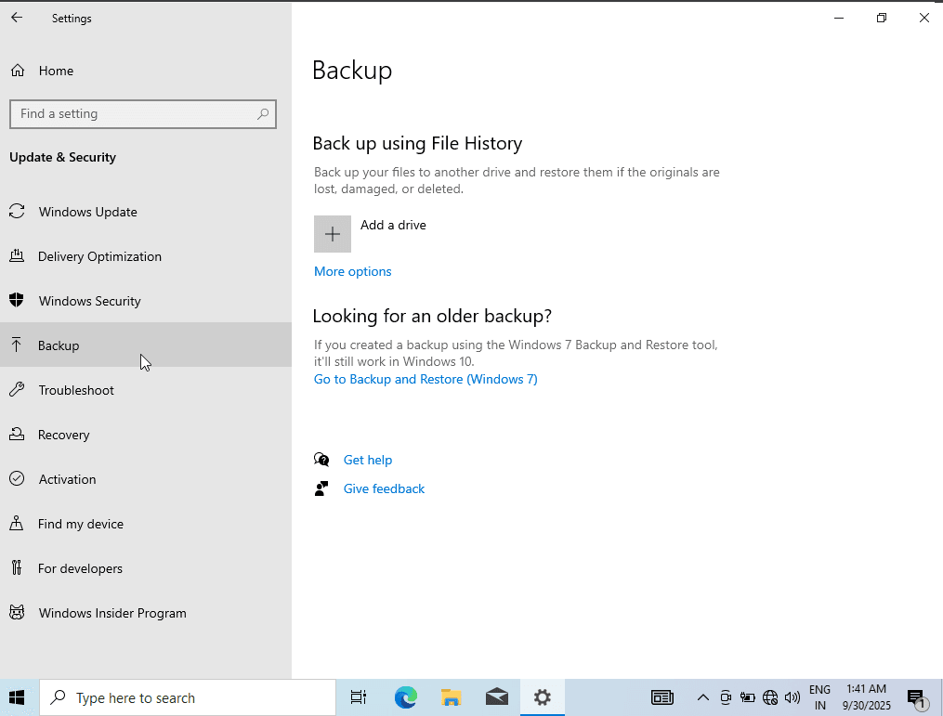Open the volume control in the tray
This screenshot has width=943, height=716.
click(x=792, y=697)
